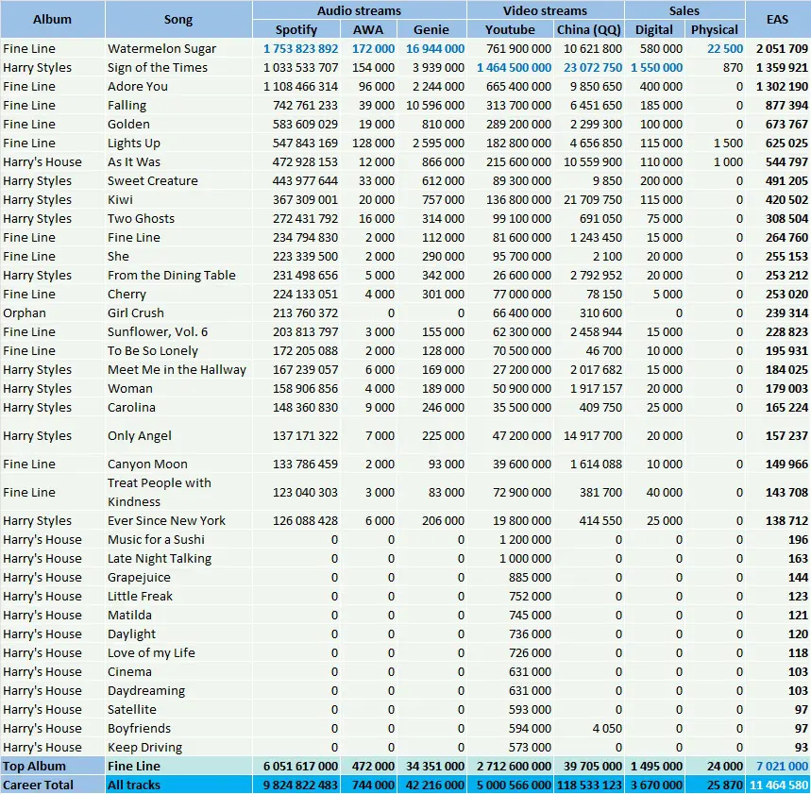Click Treat People with Kindness cell
The width and height of the screenshot is (811, 794).
coord(178,493)
